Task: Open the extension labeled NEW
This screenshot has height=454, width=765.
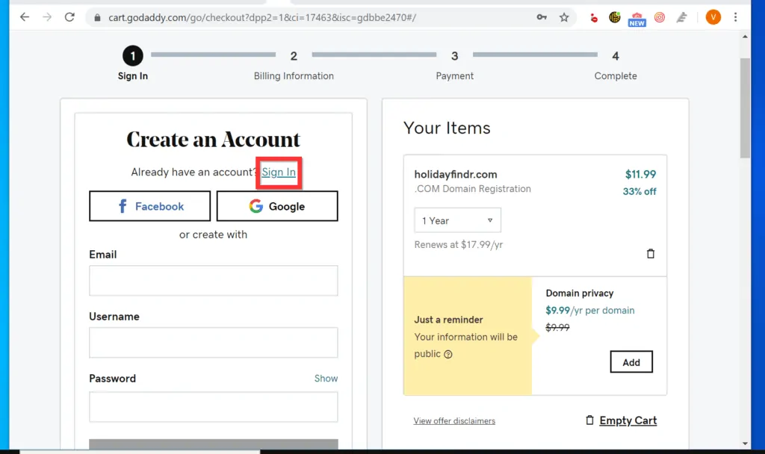Action: [x=637, y=19]
